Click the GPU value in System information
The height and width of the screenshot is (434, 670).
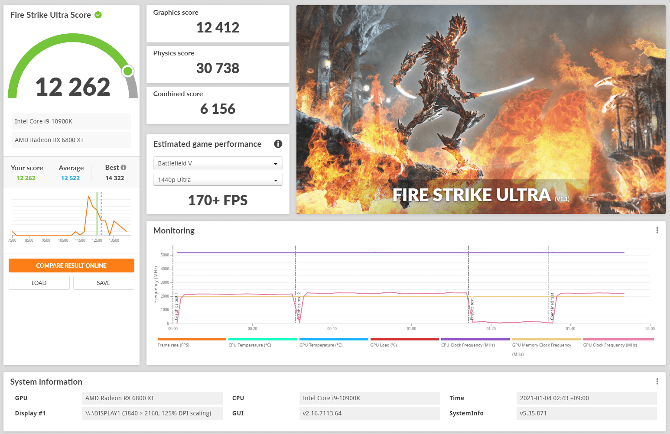pos(152,398)
